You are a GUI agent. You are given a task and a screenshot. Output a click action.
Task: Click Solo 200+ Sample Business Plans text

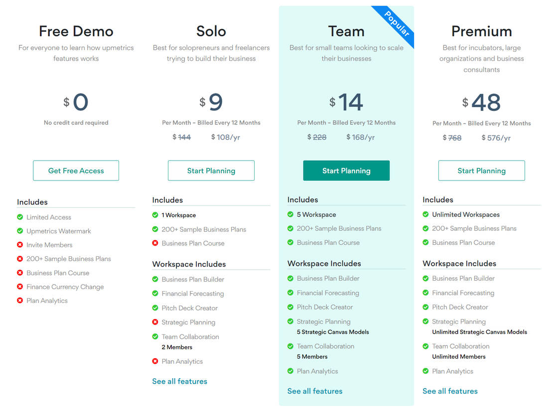tap(204, 229)
